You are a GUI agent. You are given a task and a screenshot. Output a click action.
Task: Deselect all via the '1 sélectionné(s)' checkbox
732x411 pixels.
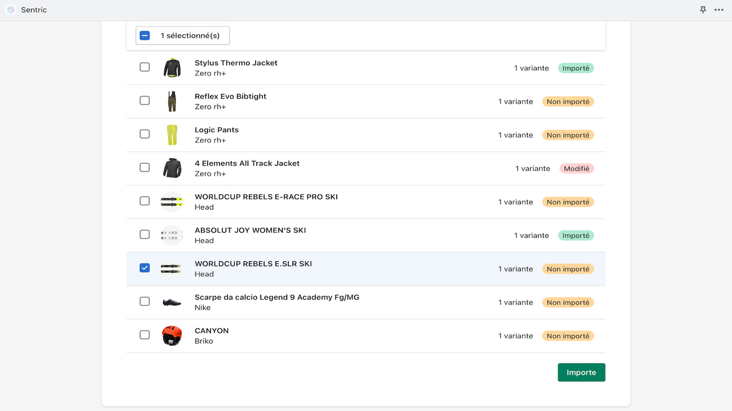coord(145,35)
